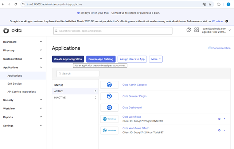Select Applications submenu item in sidebar
Screen dimensions: 234x149
coord(23,76)
